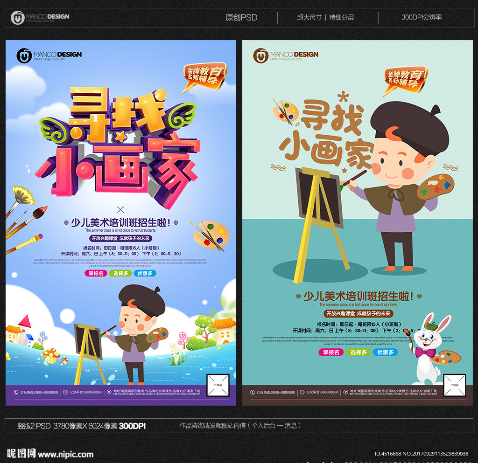Screen dimensions: 478x463
Task: Click the small palette beside the teal poster's title
Action: pyautogui.click(x=285, y=112)
